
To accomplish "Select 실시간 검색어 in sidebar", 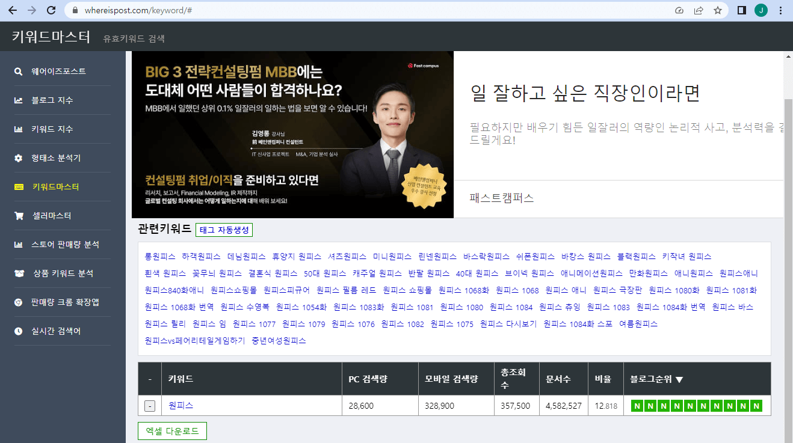I will point(56,331).
